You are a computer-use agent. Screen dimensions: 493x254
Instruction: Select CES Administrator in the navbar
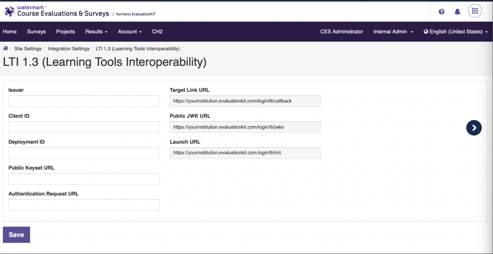pyautogui.click(x=342, y=32)
